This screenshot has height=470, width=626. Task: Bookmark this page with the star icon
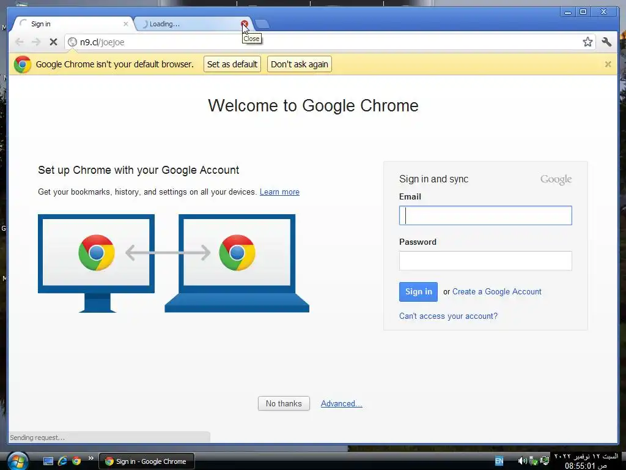click(x=587, y=42)
